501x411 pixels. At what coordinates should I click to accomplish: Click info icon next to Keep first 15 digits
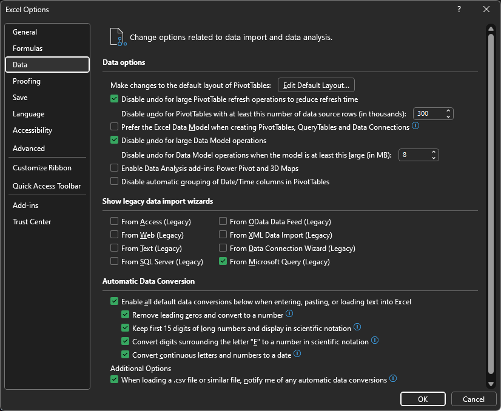click(x=357, y=327)
